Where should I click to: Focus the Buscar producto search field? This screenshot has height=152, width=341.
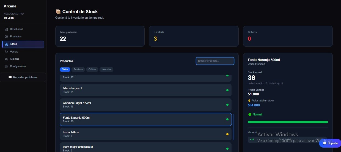215,61
